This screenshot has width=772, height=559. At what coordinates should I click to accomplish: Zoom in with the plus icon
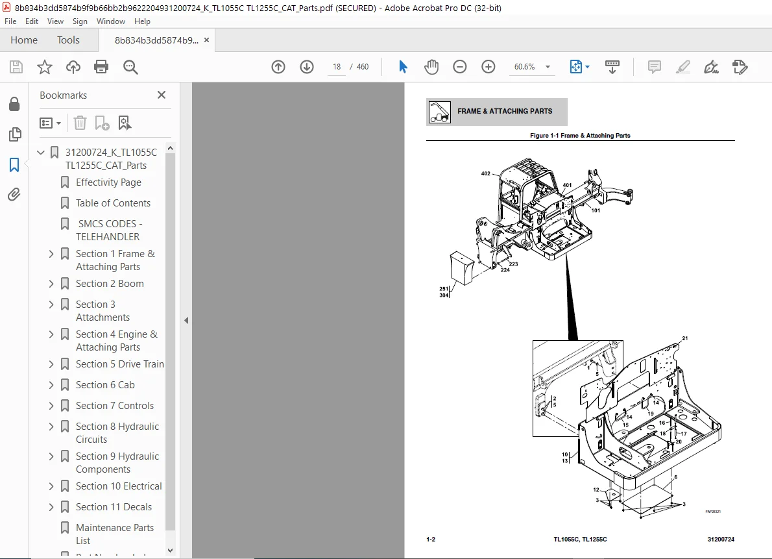point(489,66)
